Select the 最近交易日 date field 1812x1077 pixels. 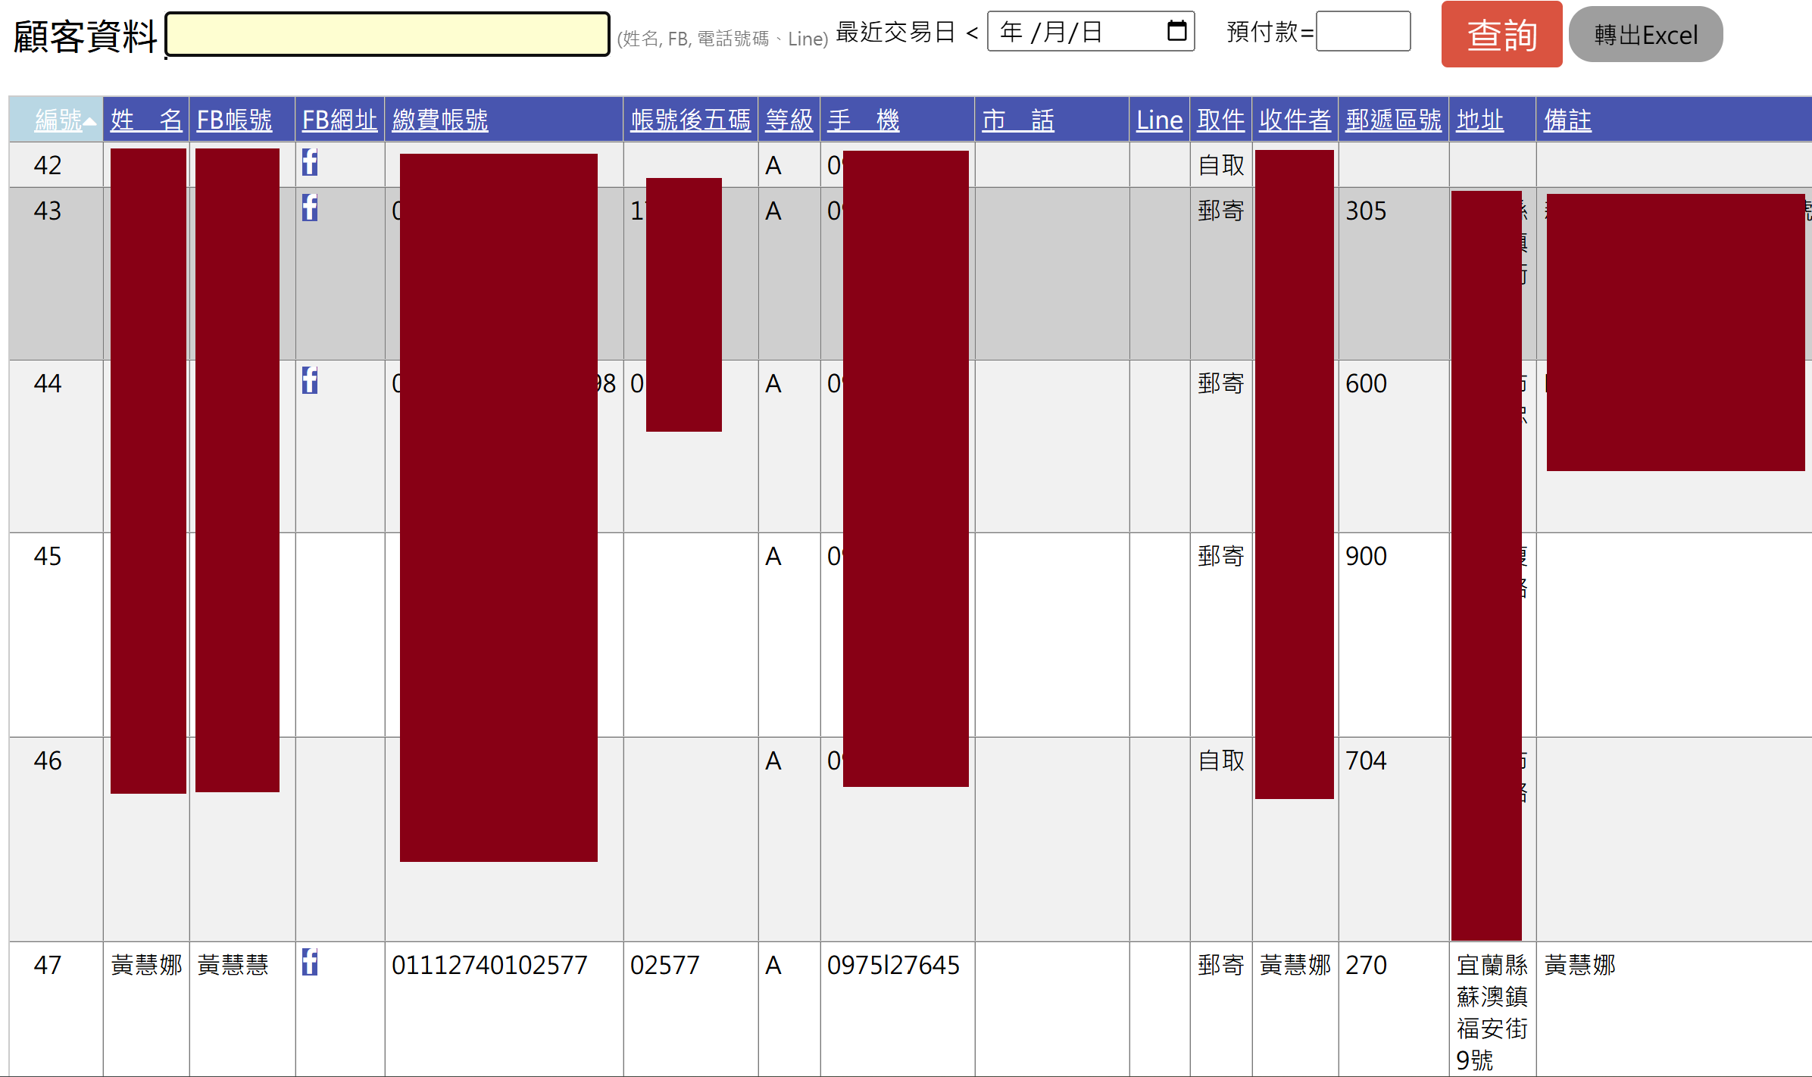coord(1091,31)
